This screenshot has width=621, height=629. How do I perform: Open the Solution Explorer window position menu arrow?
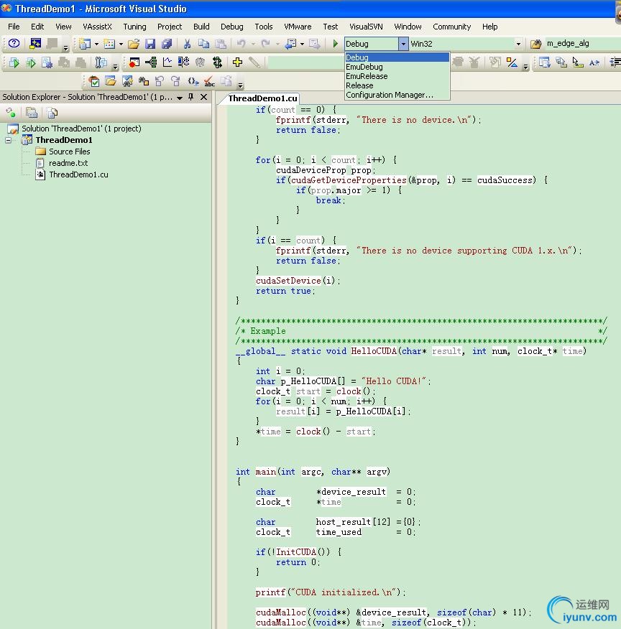(180, 98)
